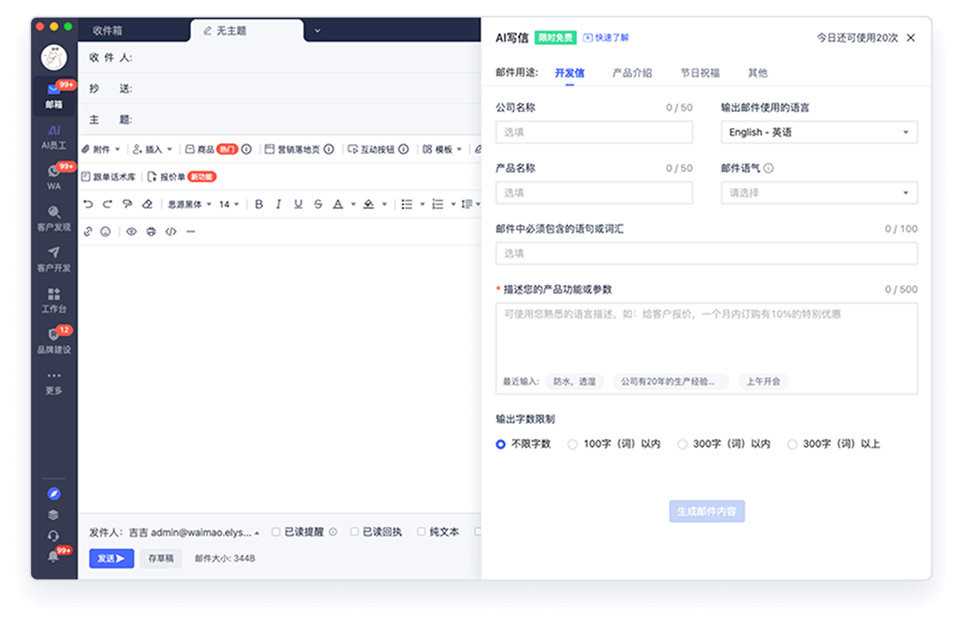962x624 pixels.
Task: Open the 邮件语气 dropdown
Action: [818, 192]
